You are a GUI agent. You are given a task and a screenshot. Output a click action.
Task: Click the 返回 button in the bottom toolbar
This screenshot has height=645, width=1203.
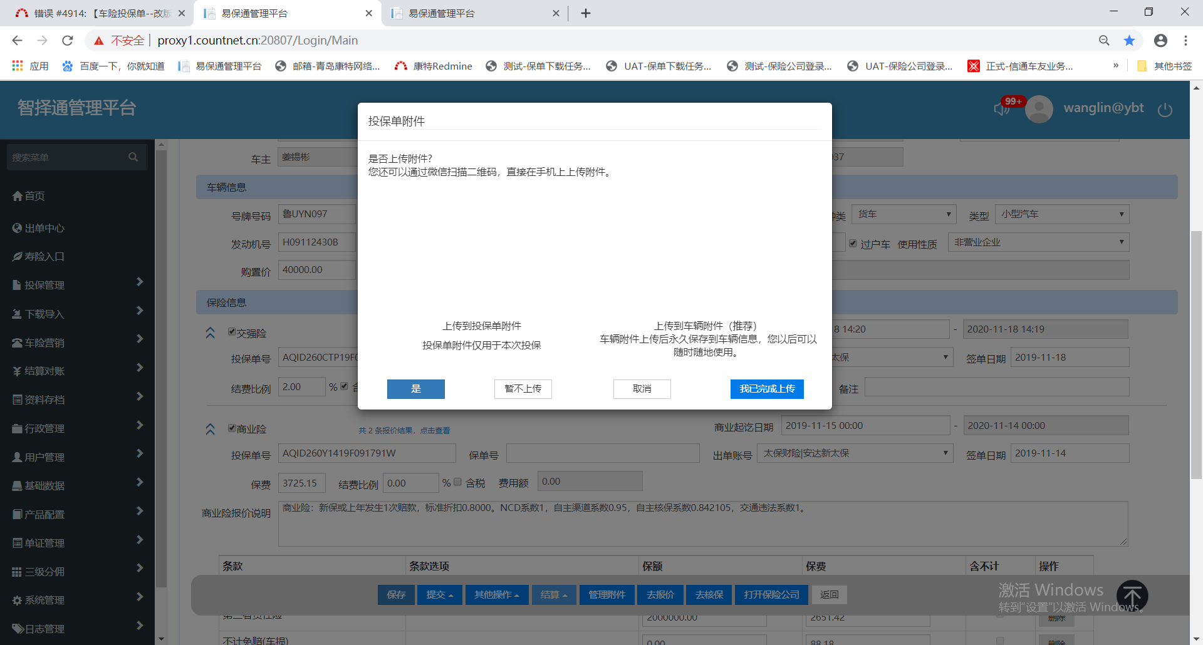(830, 595)
